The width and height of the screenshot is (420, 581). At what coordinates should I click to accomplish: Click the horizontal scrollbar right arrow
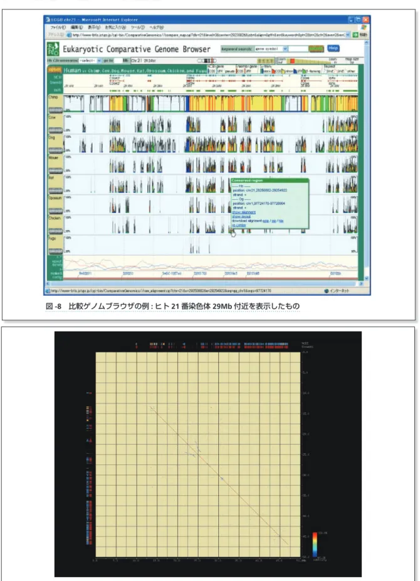[x=362, y=283]
